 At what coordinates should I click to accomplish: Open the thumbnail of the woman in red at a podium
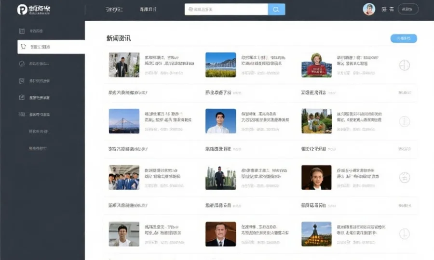[x=316, y=65]
